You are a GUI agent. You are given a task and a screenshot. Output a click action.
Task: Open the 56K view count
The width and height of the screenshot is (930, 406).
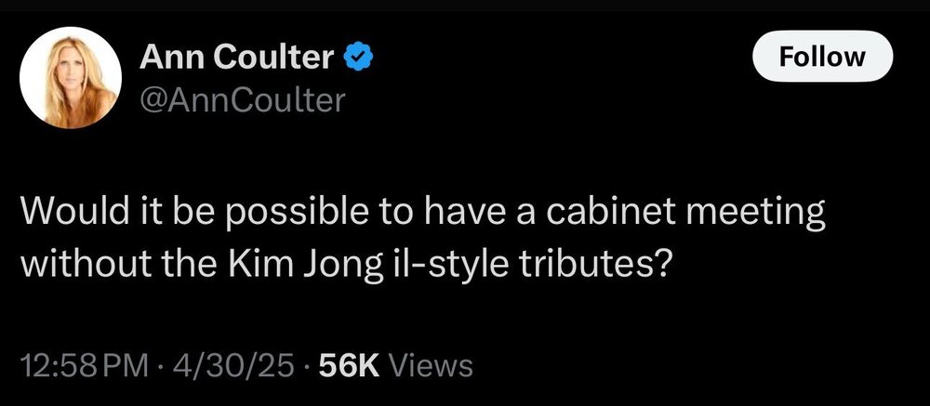click(x=348, y=365)
